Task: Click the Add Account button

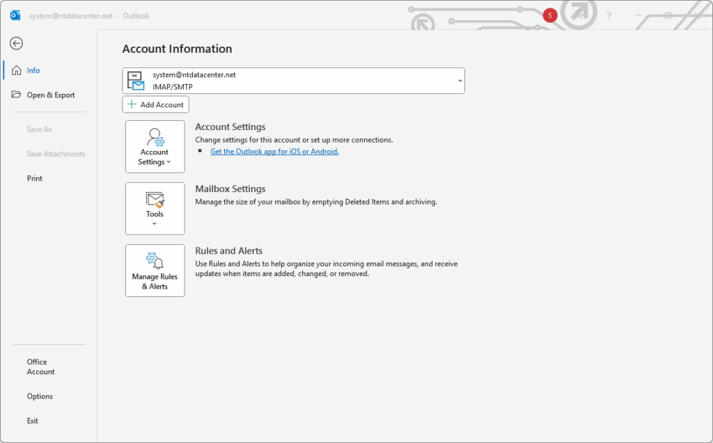Action: point(155,104)
